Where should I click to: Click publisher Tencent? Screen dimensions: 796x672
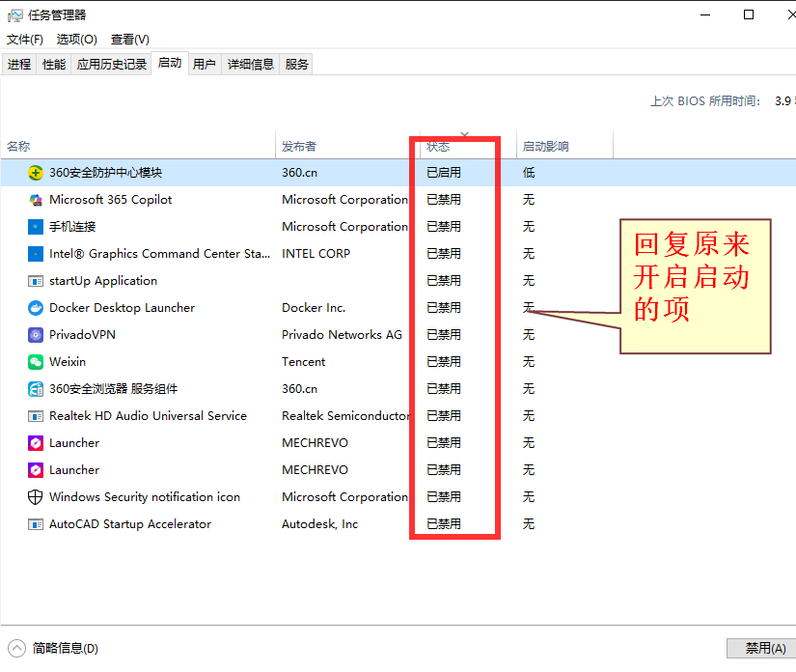[304, 362]
